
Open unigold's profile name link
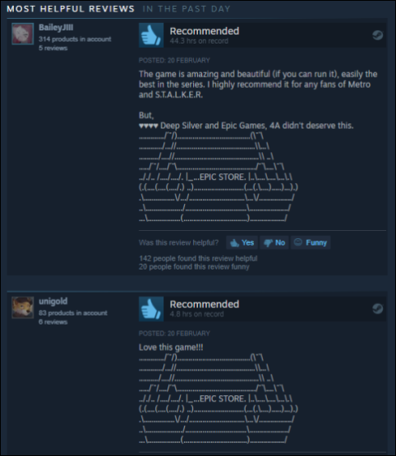click(x=53, y=302)
